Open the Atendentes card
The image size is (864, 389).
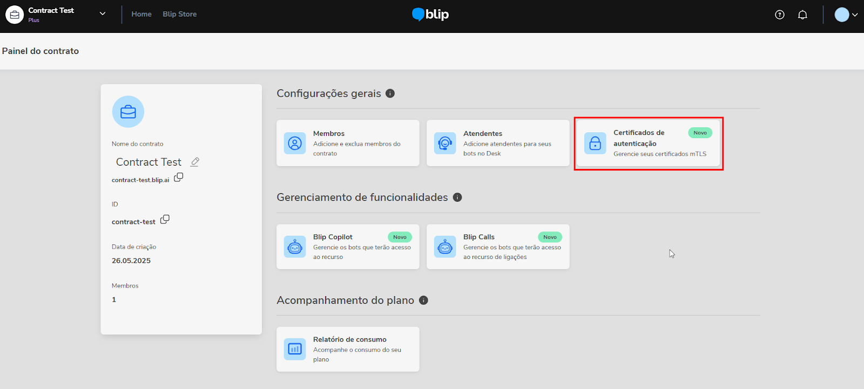pos(498,143)
